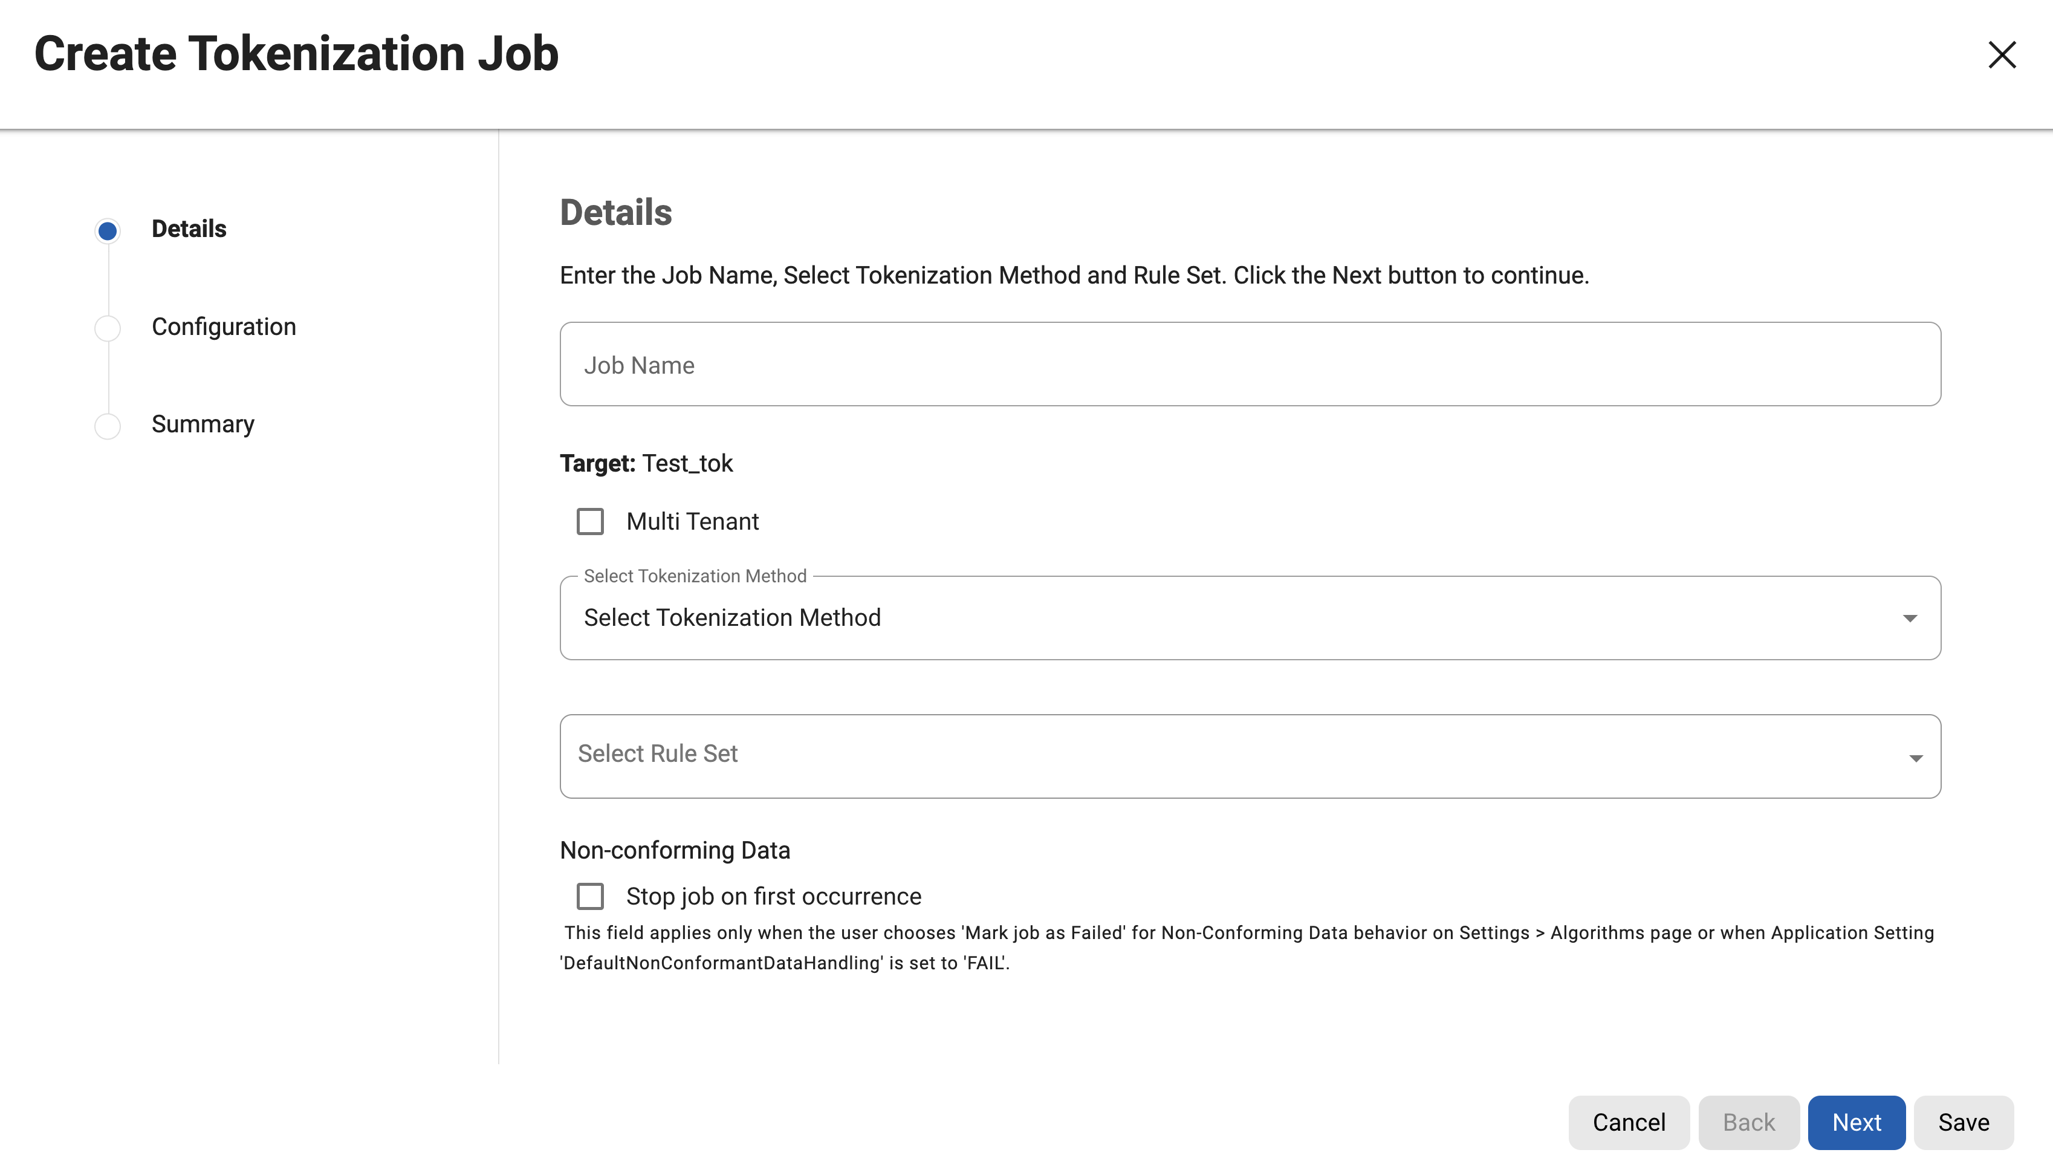
Task: Close the Create Tokenization Job dialog
Action: click(2001, 55)
